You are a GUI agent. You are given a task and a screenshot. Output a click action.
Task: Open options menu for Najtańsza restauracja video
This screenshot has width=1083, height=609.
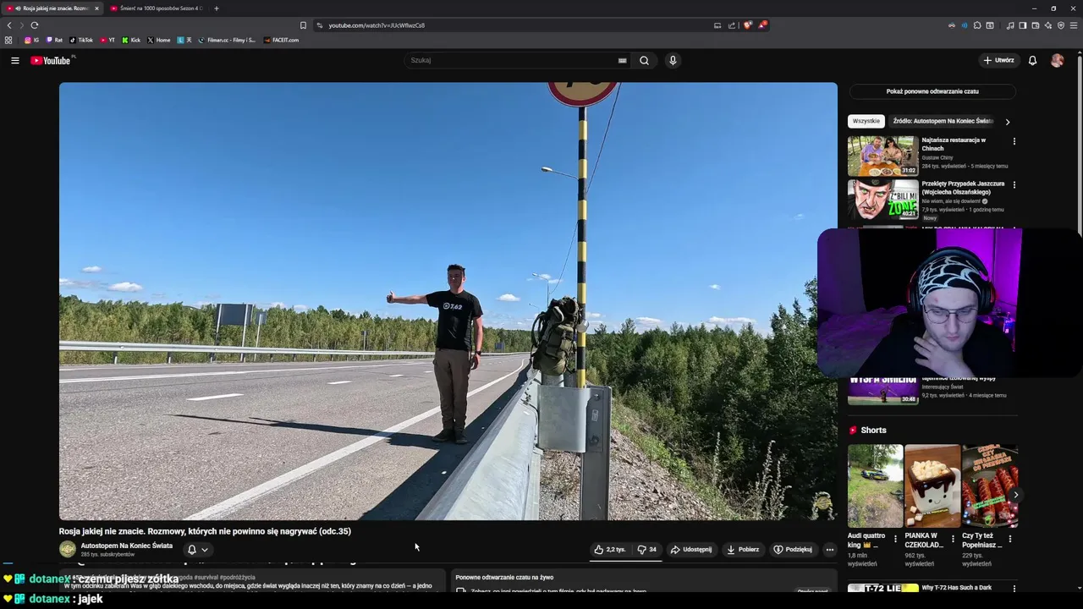[1014, 141]
